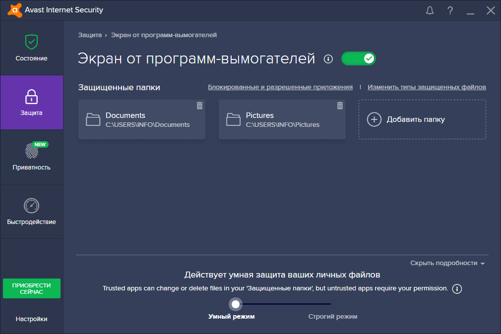The height and width of the screenshot is (334, 501).
Task: Open the Состояние status section
Action: [32, 48]
